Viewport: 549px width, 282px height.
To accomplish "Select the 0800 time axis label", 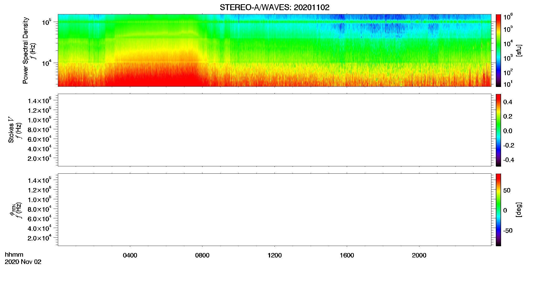I will pos(202,255).
